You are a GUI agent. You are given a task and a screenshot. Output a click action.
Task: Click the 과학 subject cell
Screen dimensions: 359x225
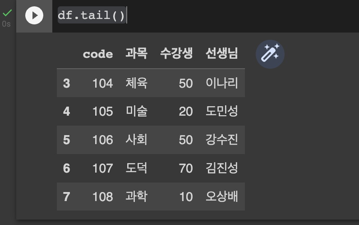pos(136,197)
